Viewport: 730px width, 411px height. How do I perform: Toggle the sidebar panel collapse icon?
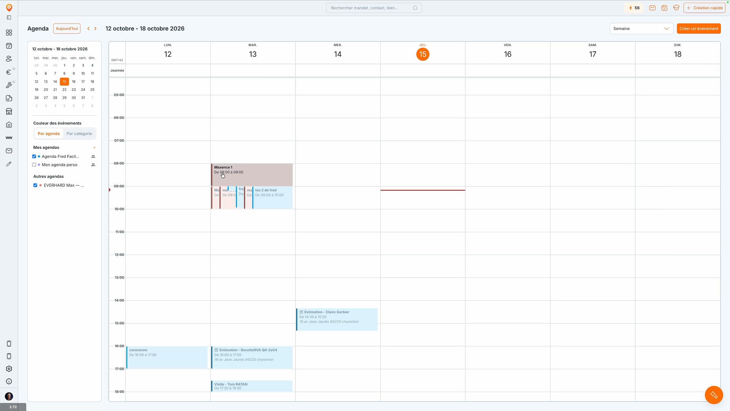(9, 18)
